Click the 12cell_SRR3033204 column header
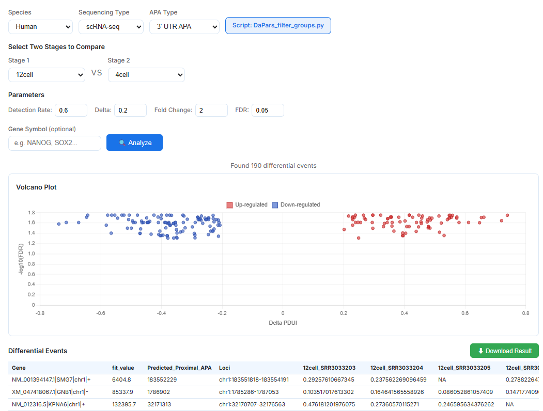This screenshot has width=543, height=411. pos(397,368)
